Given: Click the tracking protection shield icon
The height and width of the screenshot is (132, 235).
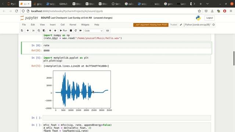Looking at the screenshot, I should click(x=23, y=11).
